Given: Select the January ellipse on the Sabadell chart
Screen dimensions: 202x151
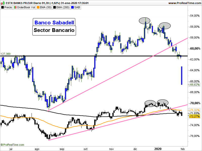Looking at the screenshot, I should (x=165, y=26).
